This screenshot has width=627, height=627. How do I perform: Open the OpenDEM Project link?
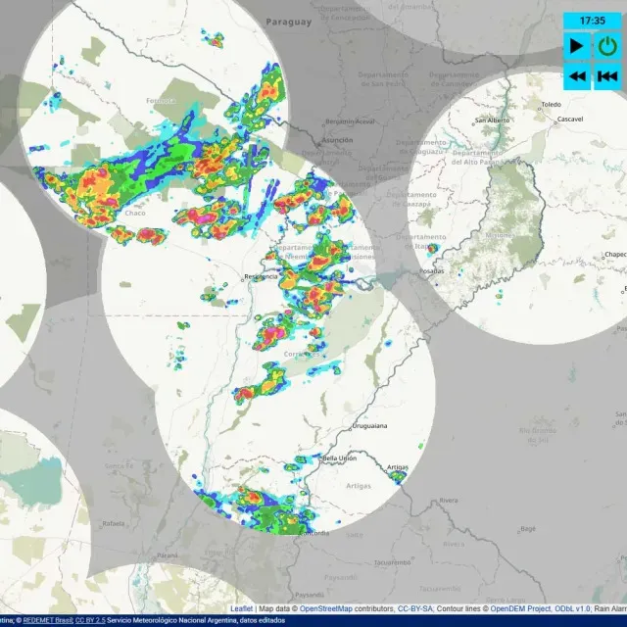tap(520, 608)
